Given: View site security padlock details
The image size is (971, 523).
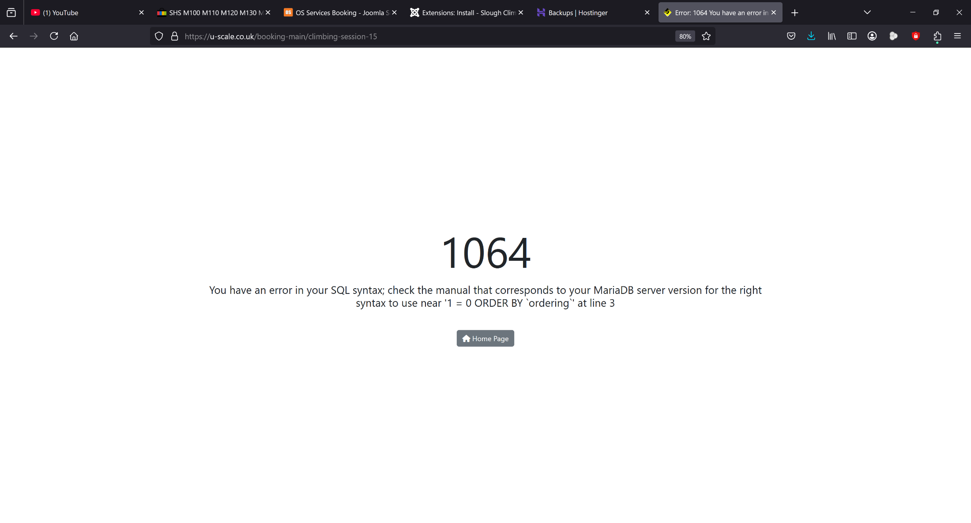Looking at the screenshot, I should tap(175, 36).
